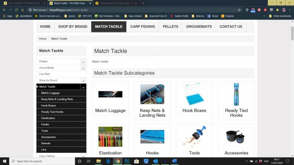Open Photoshop from the taskbar
This screenshot has width=294, height=165.
127,161
